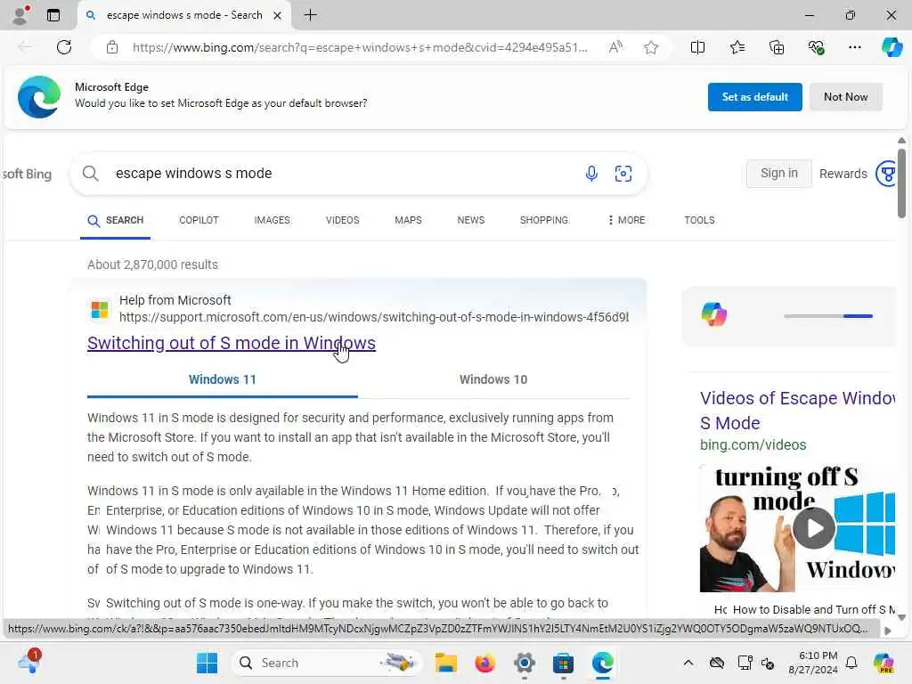Refresh the page
The height and width of the screenshot is (684, 912).
[64, 47]
